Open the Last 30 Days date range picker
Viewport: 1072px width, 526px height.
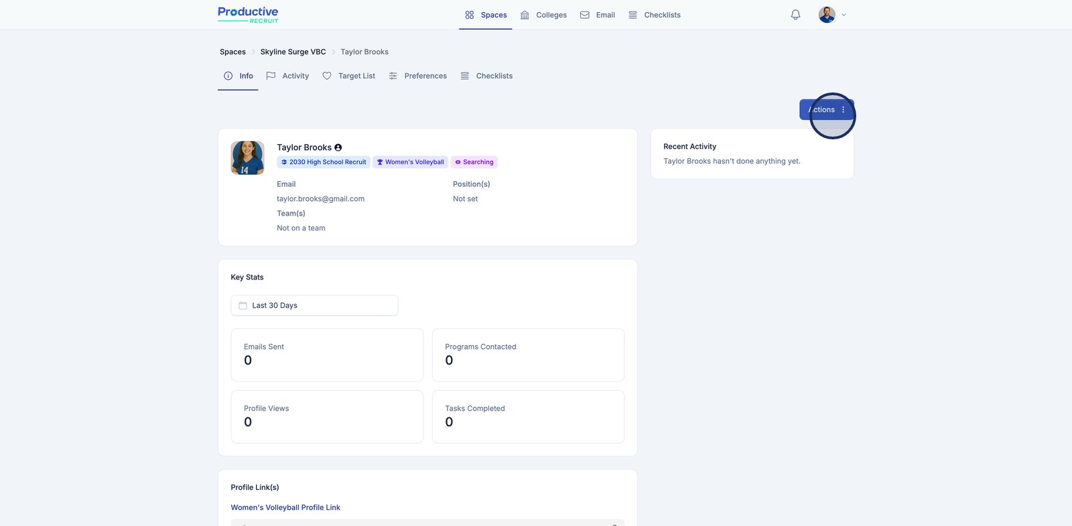pos(314,306)
